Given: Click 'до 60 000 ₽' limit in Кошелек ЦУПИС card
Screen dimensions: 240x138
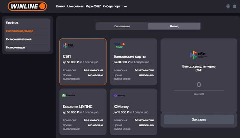Looking at the screenshot, I should click(71, 112).
